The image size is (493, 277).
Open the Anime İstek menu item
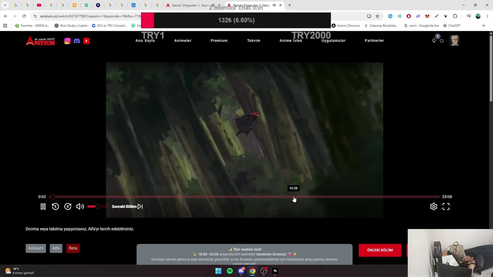pos(291,40)
